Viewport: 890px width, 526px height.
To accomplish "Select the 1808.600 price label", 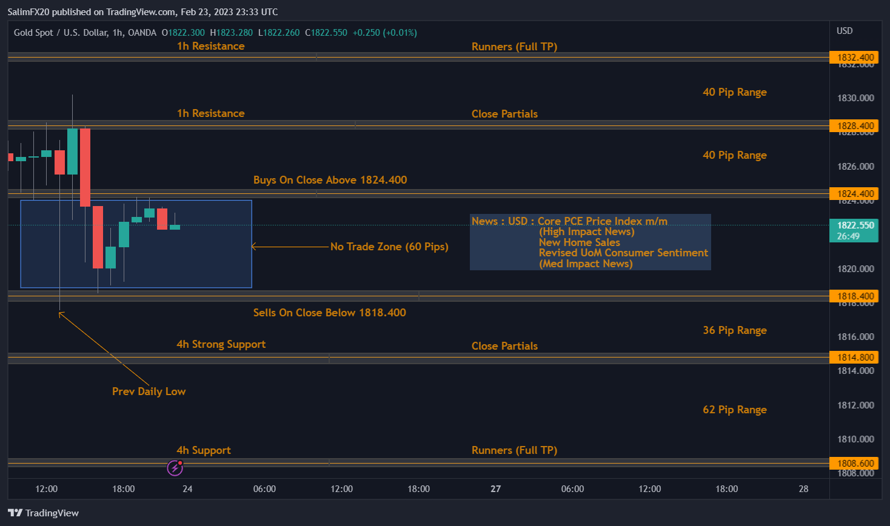I will (855, 464).
